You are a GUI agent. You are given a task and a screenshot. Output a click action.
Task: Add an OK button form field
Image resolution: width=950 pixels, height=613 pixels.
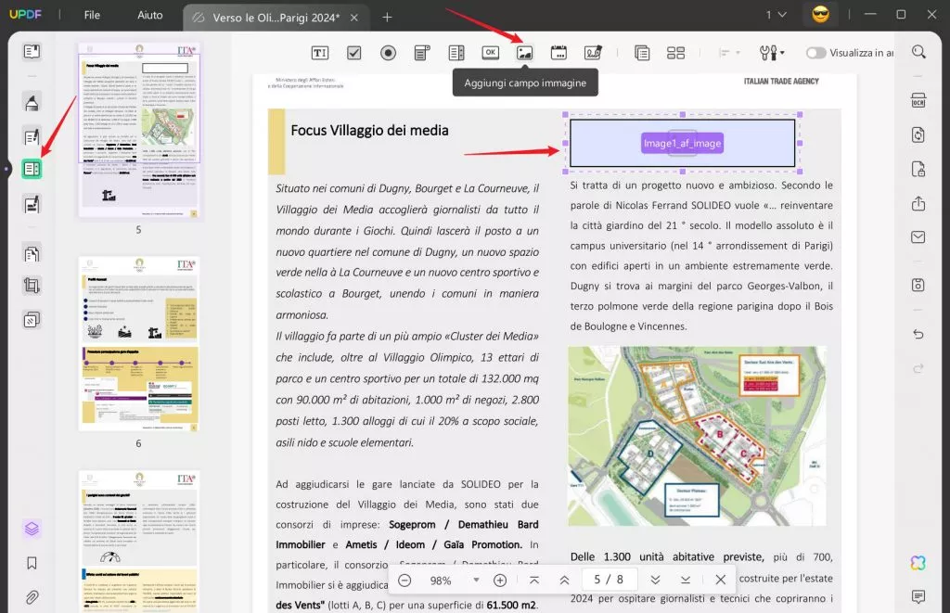click(x=490, y=53)
